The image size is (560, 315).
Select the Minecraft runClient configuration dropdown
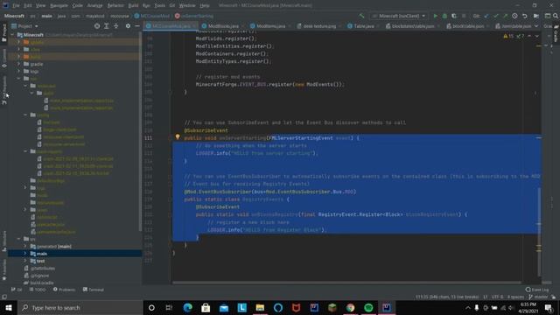[x=399, y=16]
